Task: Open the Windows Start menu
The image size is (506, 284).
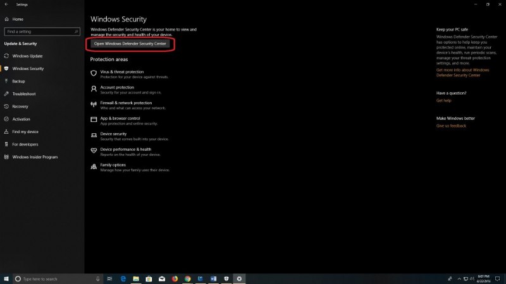Action: pos(6,279)
